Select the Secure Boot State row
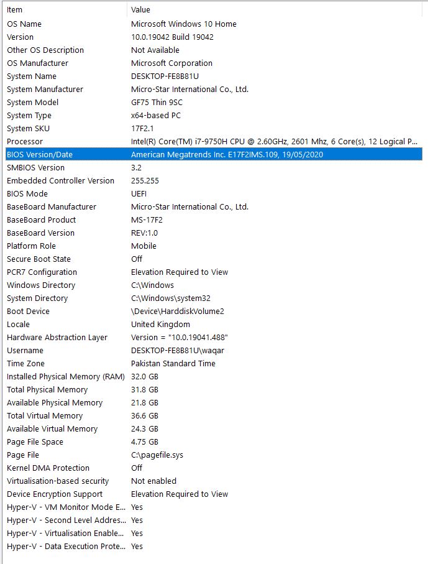This screenshot has width=428, height=564. point(214,259)
